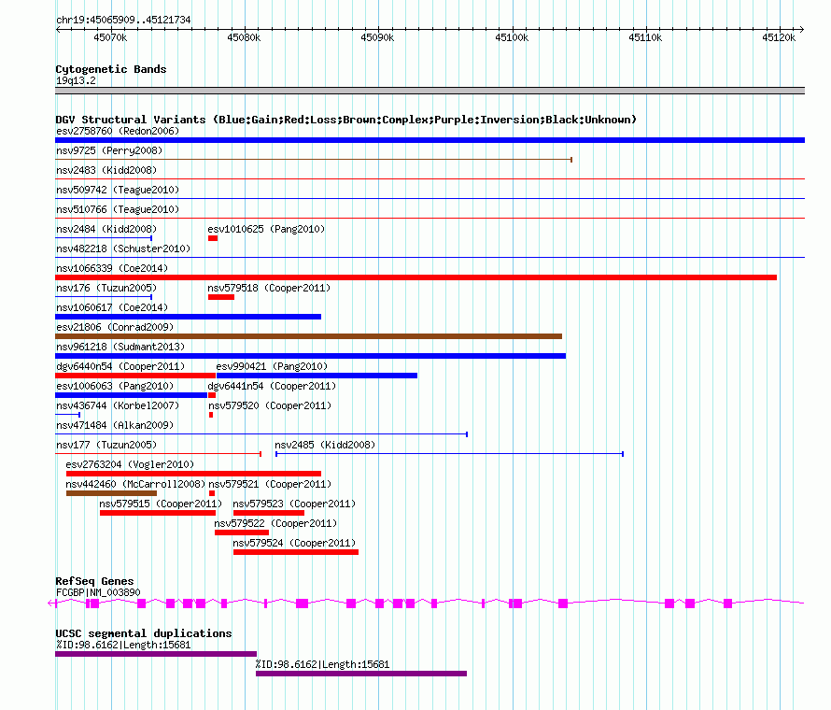This screenshot has width=831, height=710.
Task: Click the nsv579515 (Cooper2011) red bar
Action: click(x=158, y=513)
